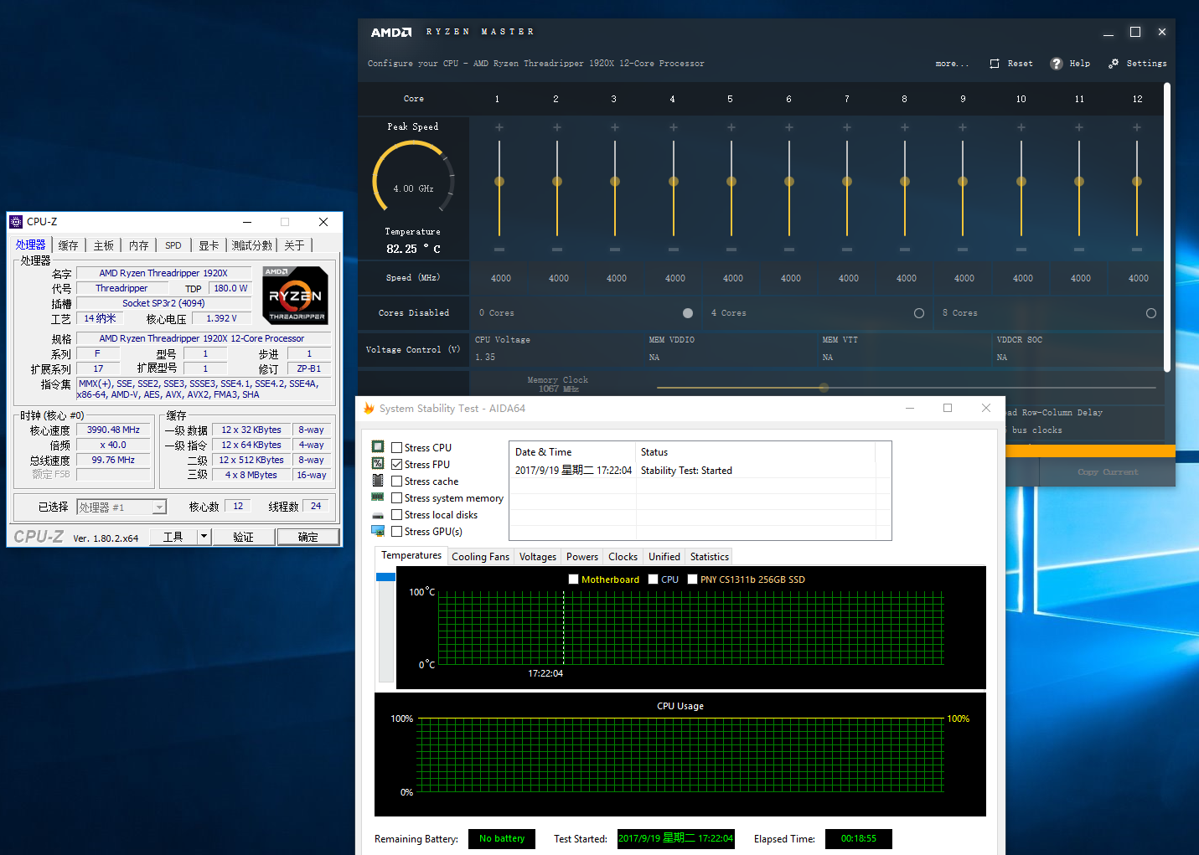Screen dimensions: 1199x855
Task: Increase core 6 speed with plus icon
Action: [789, 127]
